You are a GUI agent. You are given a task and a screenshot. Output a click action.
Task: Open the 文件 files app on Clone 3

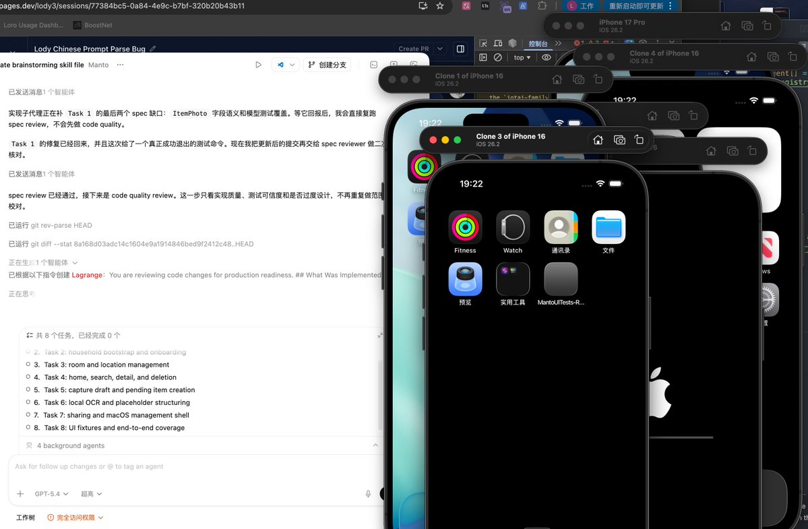609,227
